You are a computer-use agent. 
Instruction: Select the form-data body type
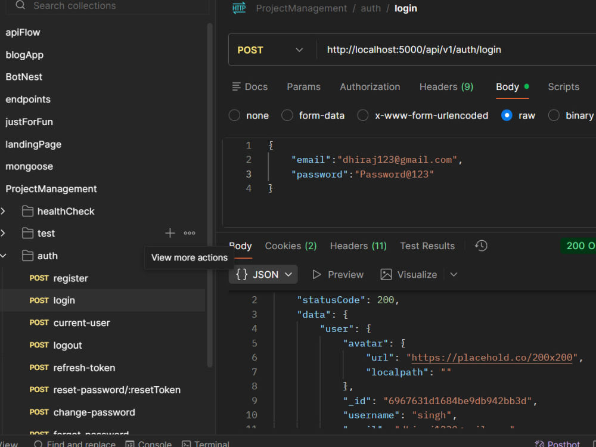coord(287,115)
